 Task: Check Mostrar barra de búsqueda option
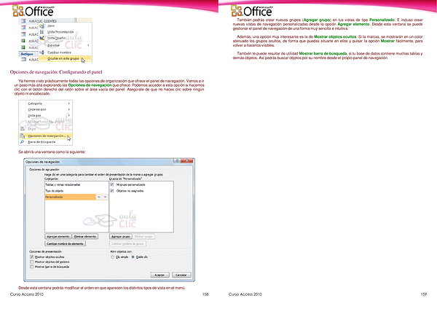(x=31, y=268)
